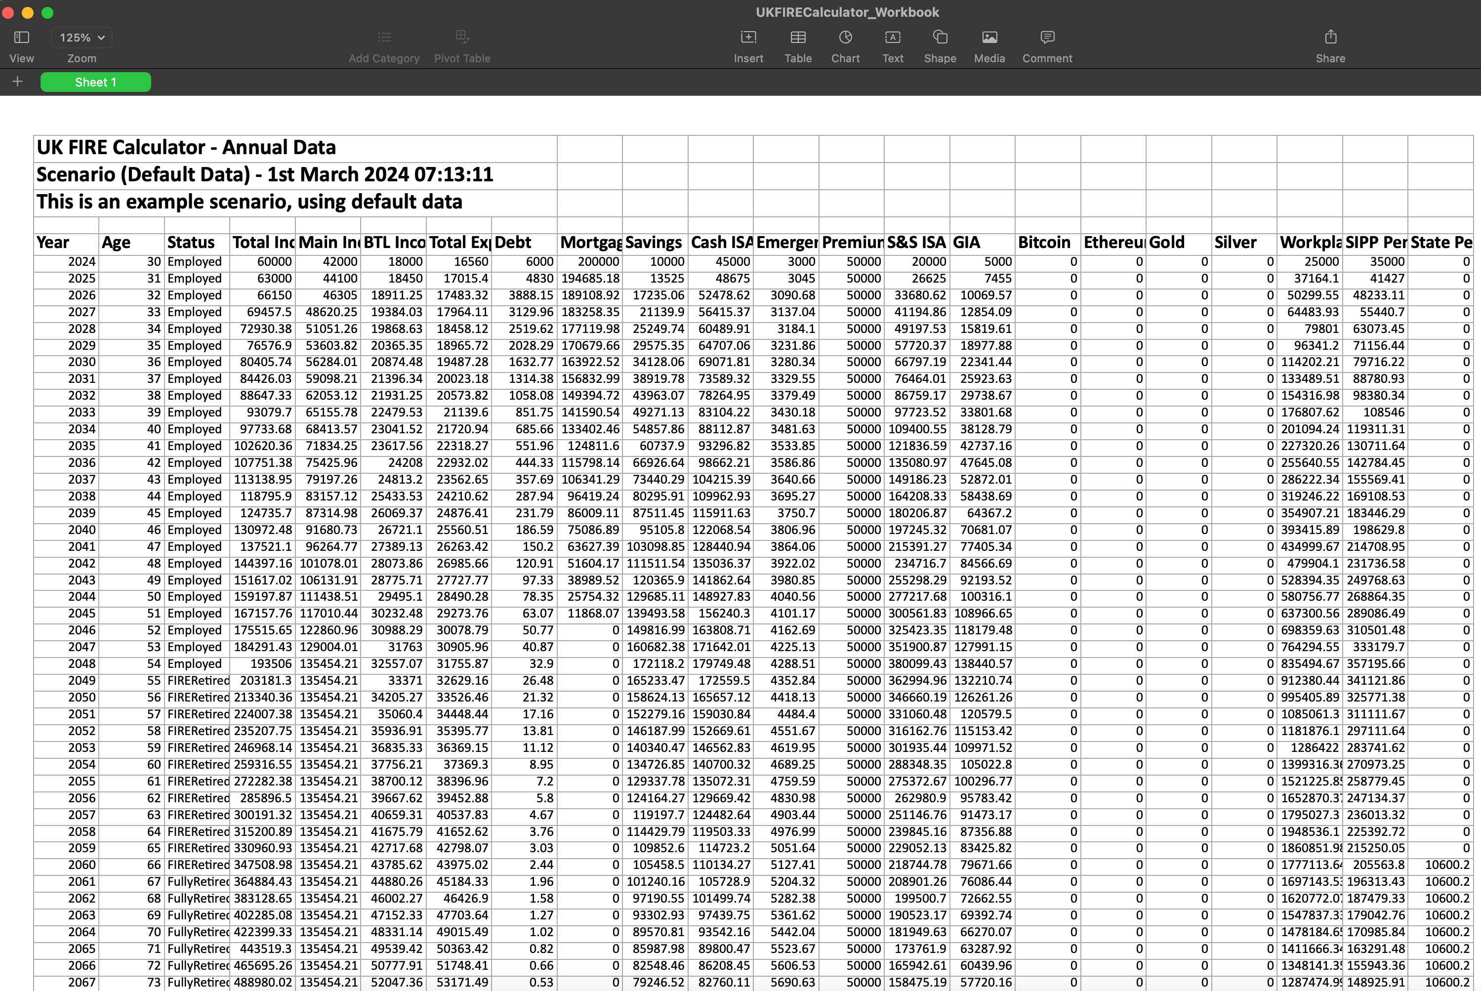This screenshot has height=991, width=1481.
Task: Insert a Text box
Action: click(x=892, y=37)
